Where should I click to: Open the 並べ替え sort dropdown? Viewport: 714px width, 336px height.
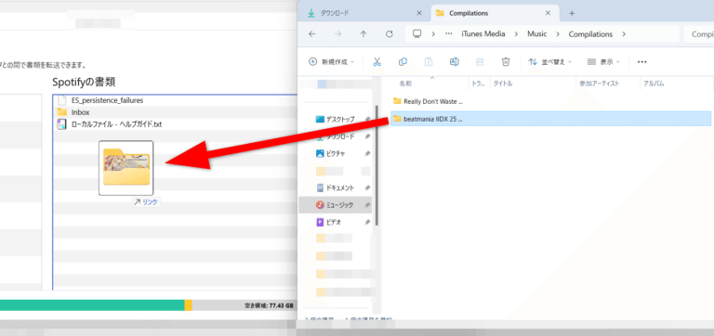pyautogui.click(x=550, y=62)
